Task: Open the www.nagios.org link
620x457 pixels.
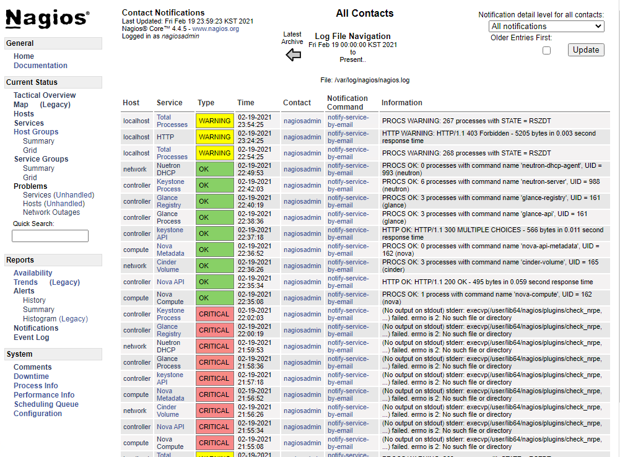Action: 216,29
